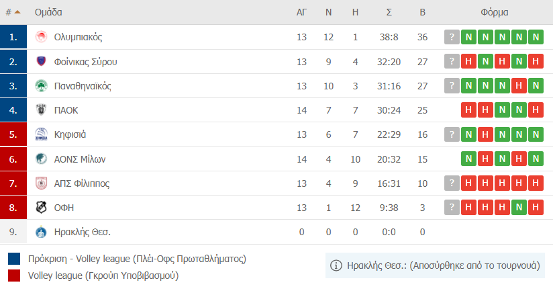553x295 pixels.
Task: Open the Ολυμπιακός team link
Action: pos(78,37)
